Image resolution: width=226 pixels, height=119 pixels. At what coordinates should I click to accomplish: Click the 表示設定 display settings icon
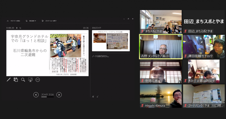pos(27,21)
